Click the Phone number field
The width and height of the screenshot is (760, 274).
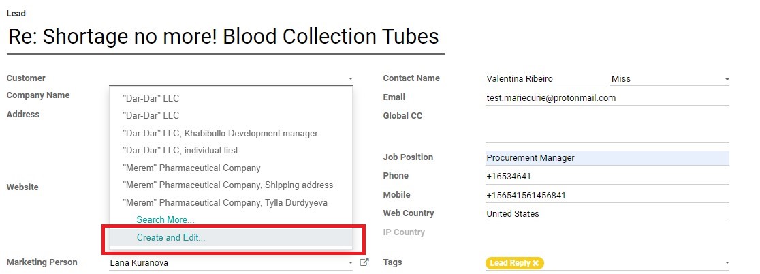point(607,177)
